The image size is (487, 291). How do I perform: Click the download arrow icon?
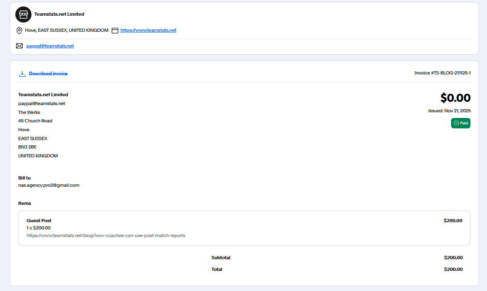tap(22, 74)
